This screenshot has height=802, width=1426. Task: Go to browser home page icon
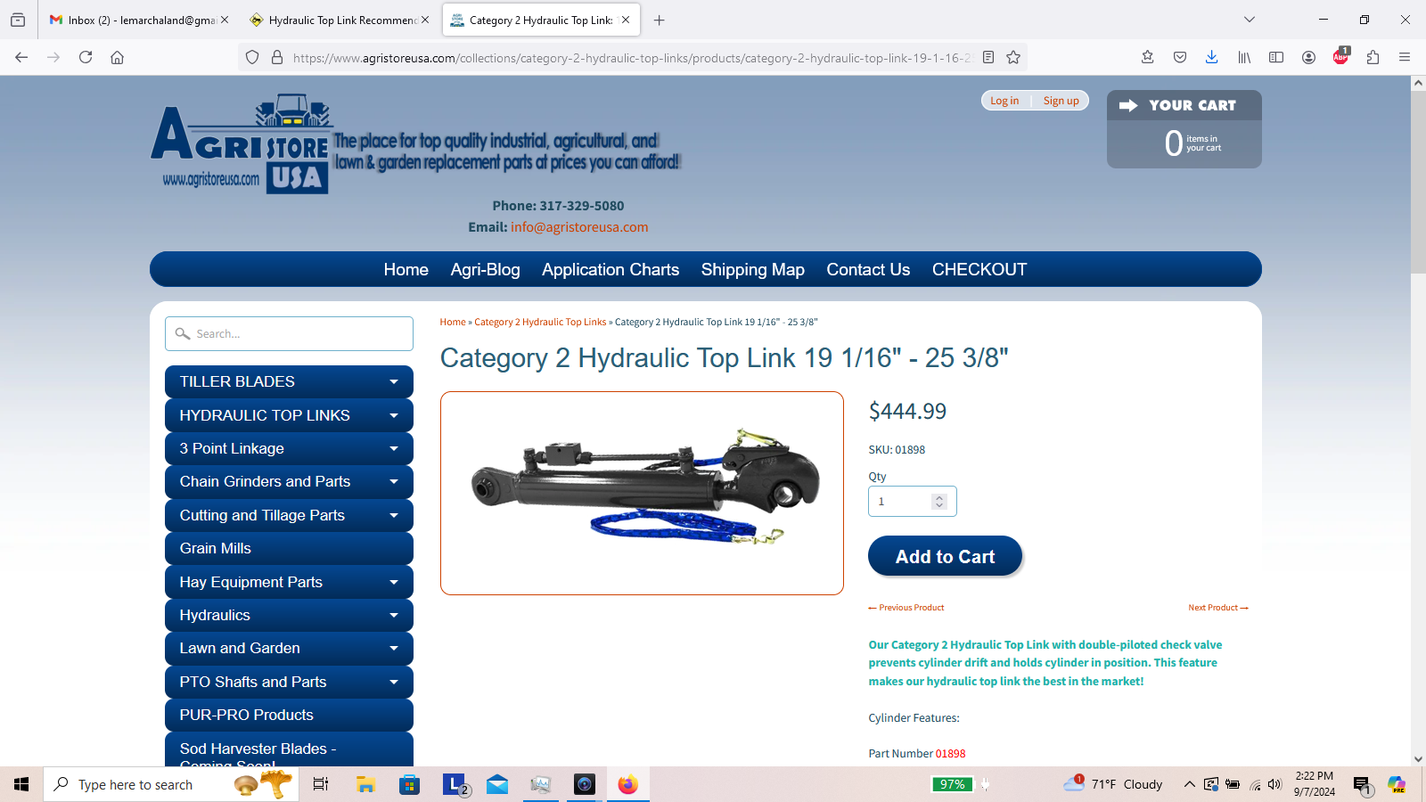point(117,57)
